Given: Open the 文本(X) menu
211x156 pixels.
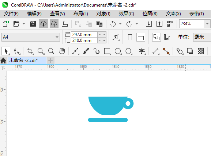Looking at the screenshot, I should point(173,14).
